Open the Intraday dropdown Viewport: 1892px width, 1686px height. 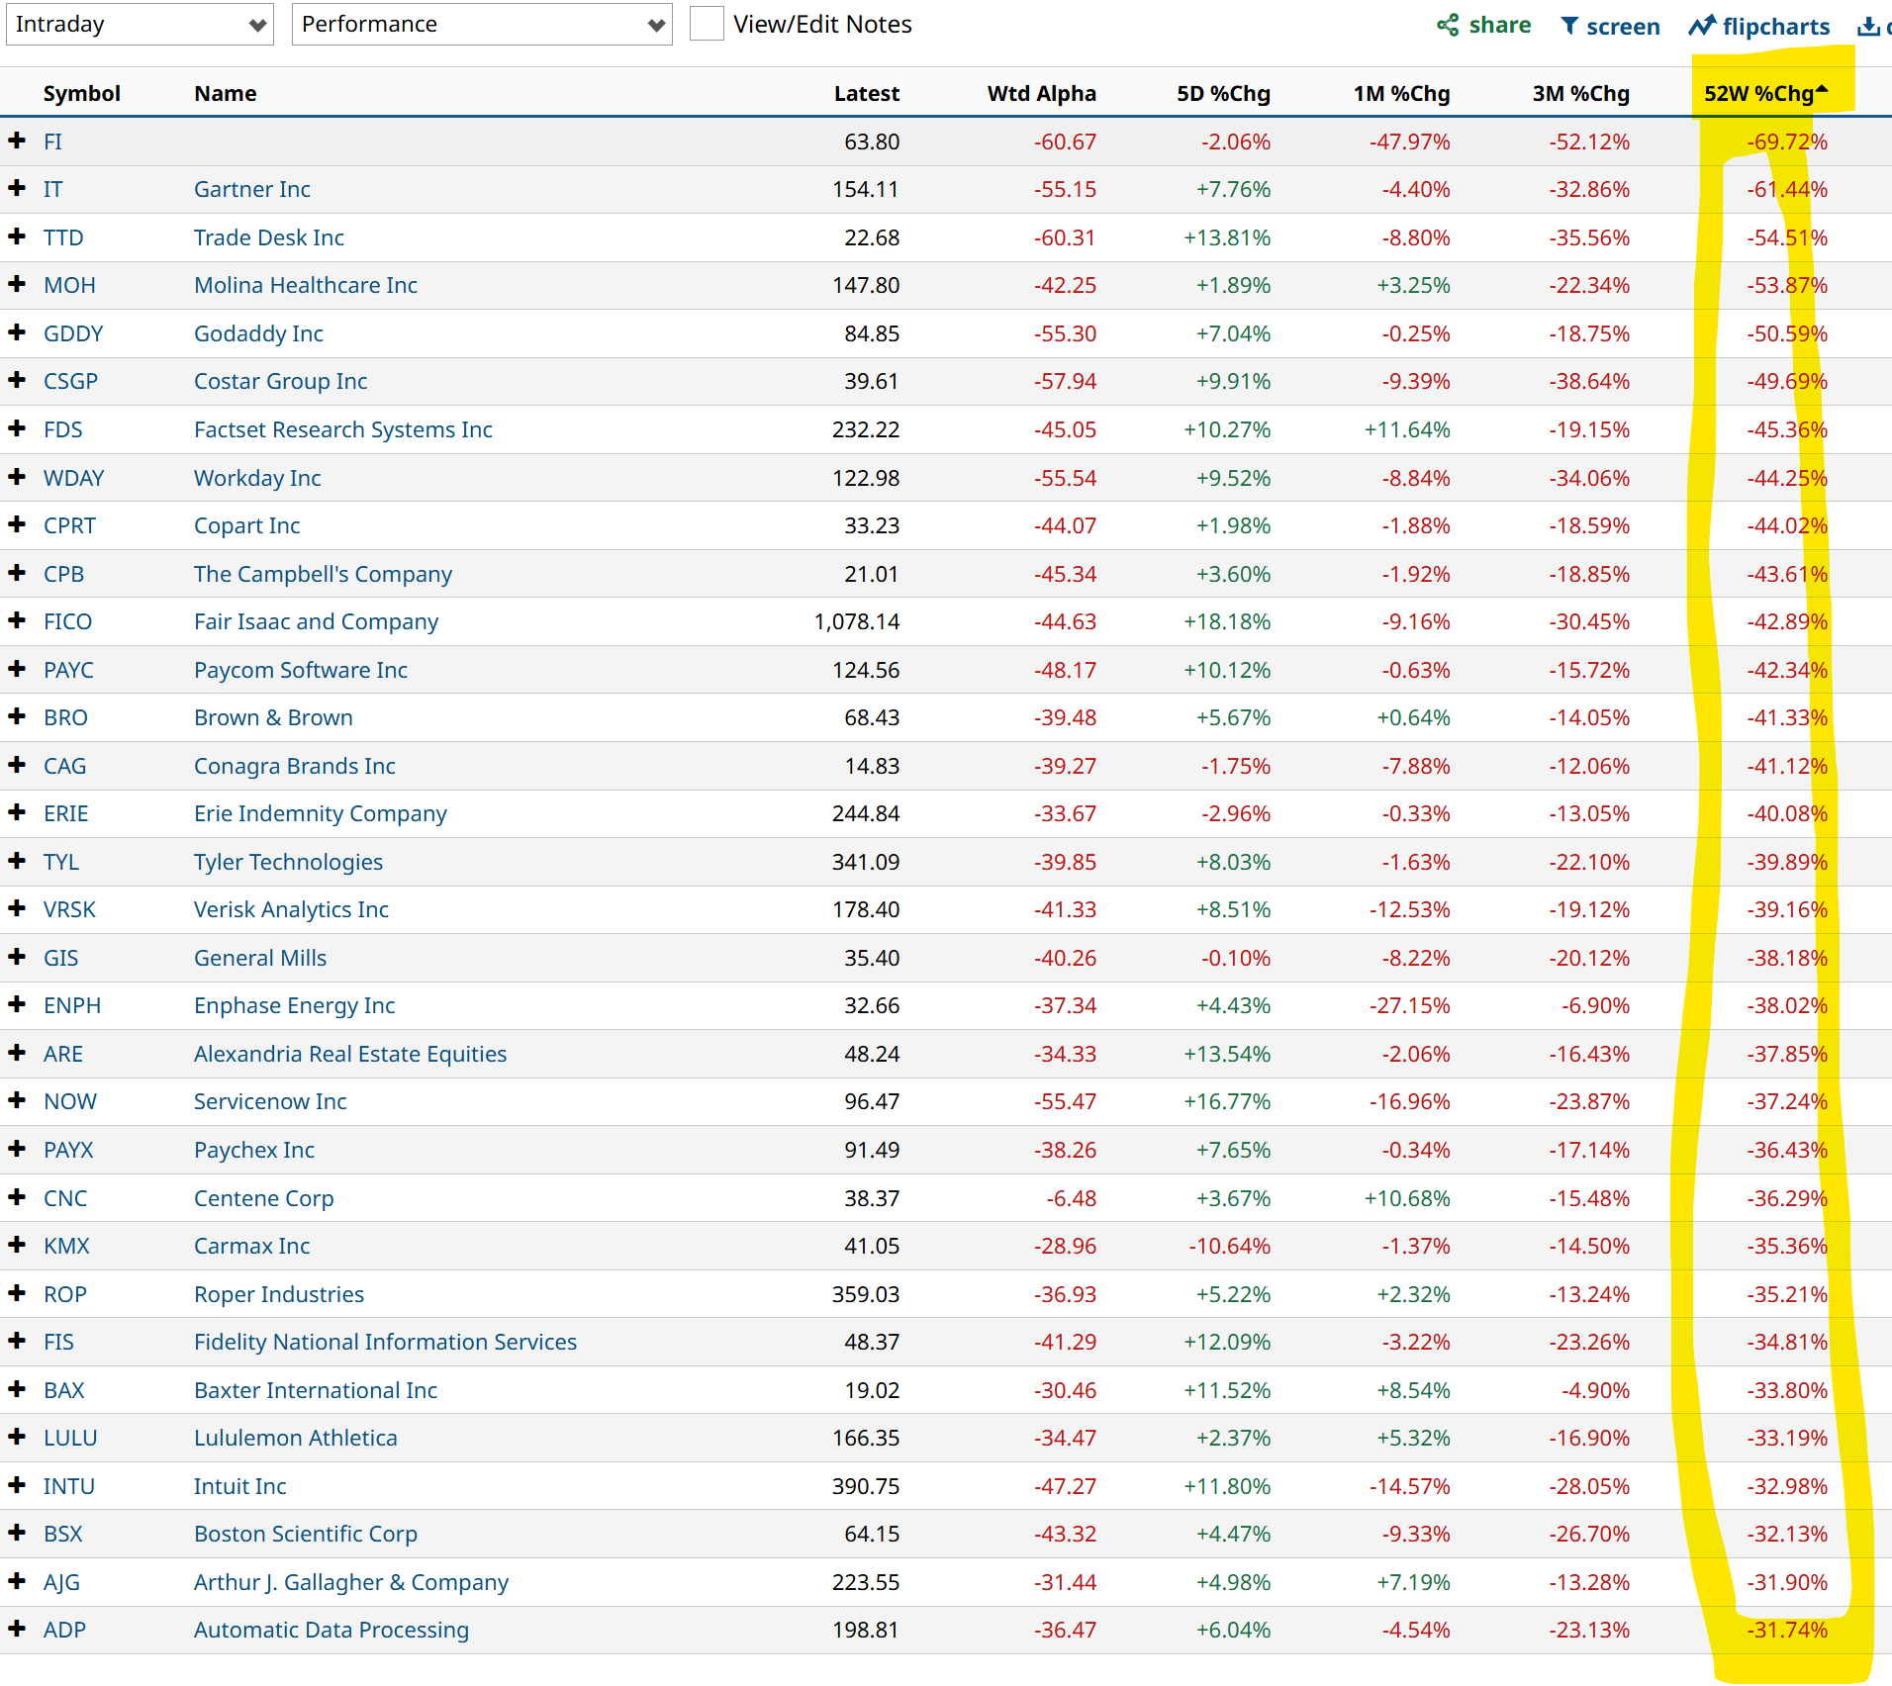tap(140, 24)
